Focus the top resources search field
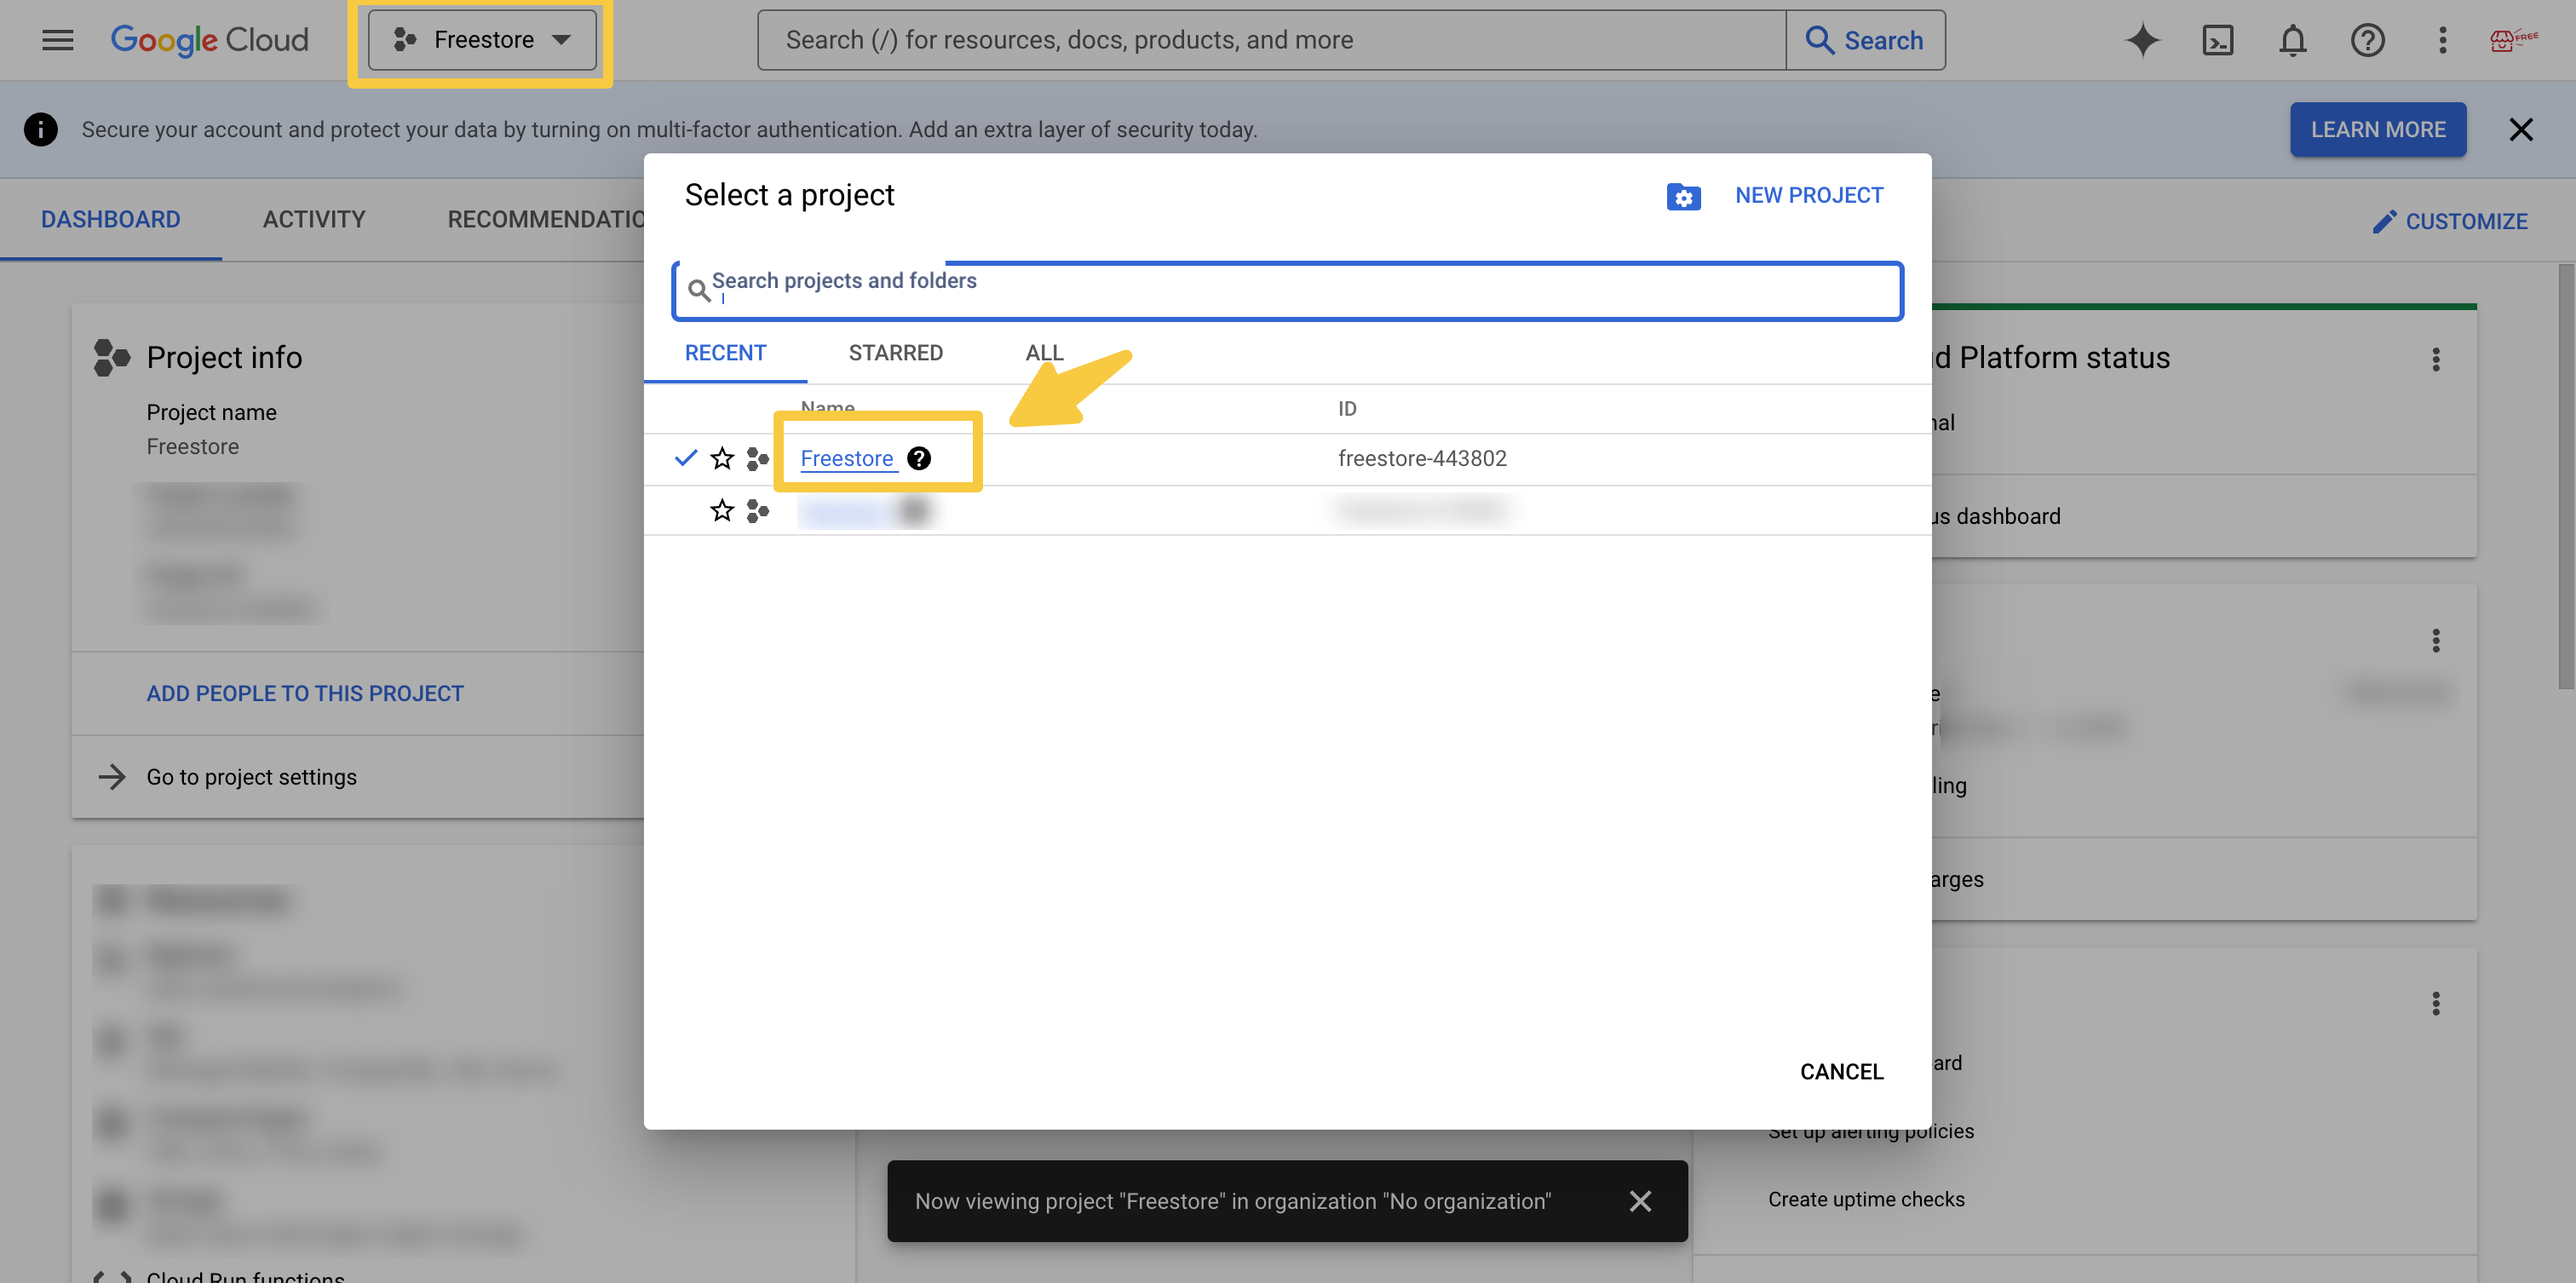This screenshot has width=2576, height=1283. click(x=1271, y=40)
